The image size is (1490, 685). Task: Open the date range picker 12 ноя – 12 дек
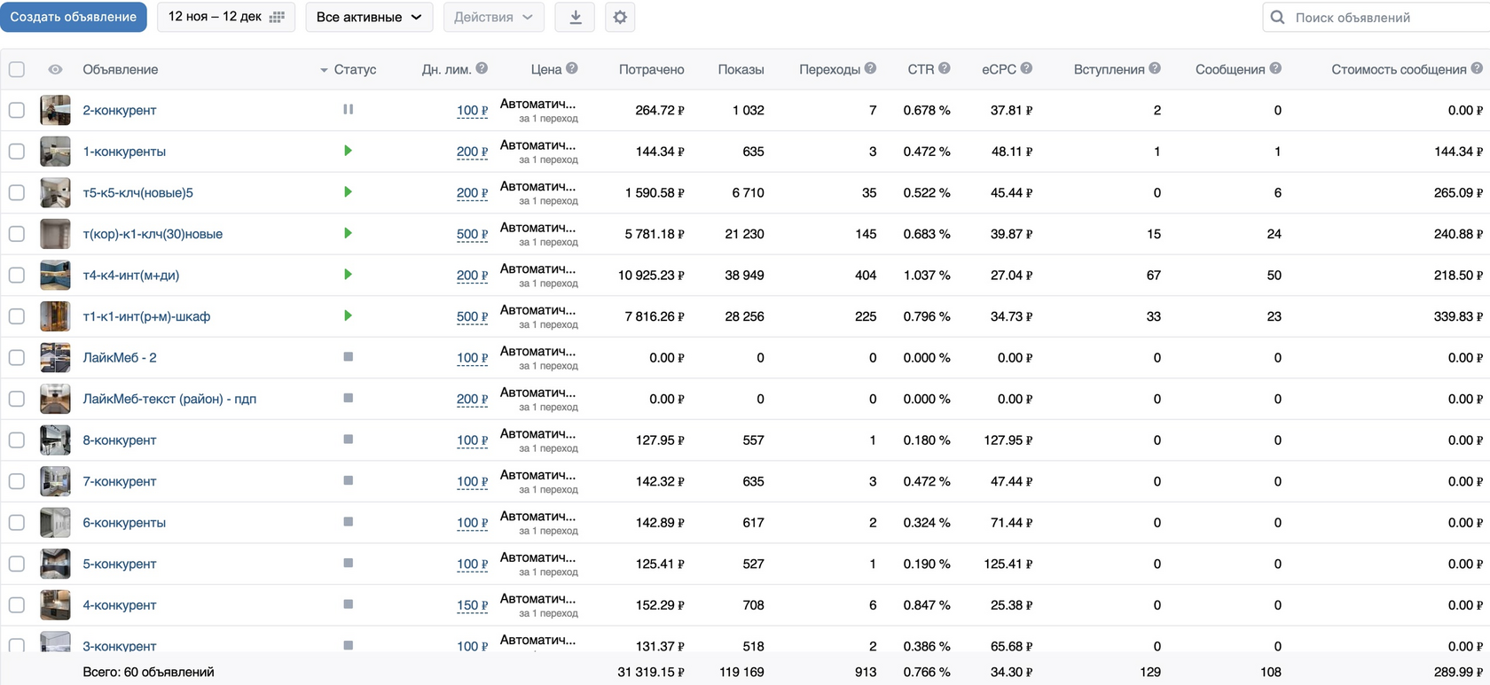click(x=226, y=17)
